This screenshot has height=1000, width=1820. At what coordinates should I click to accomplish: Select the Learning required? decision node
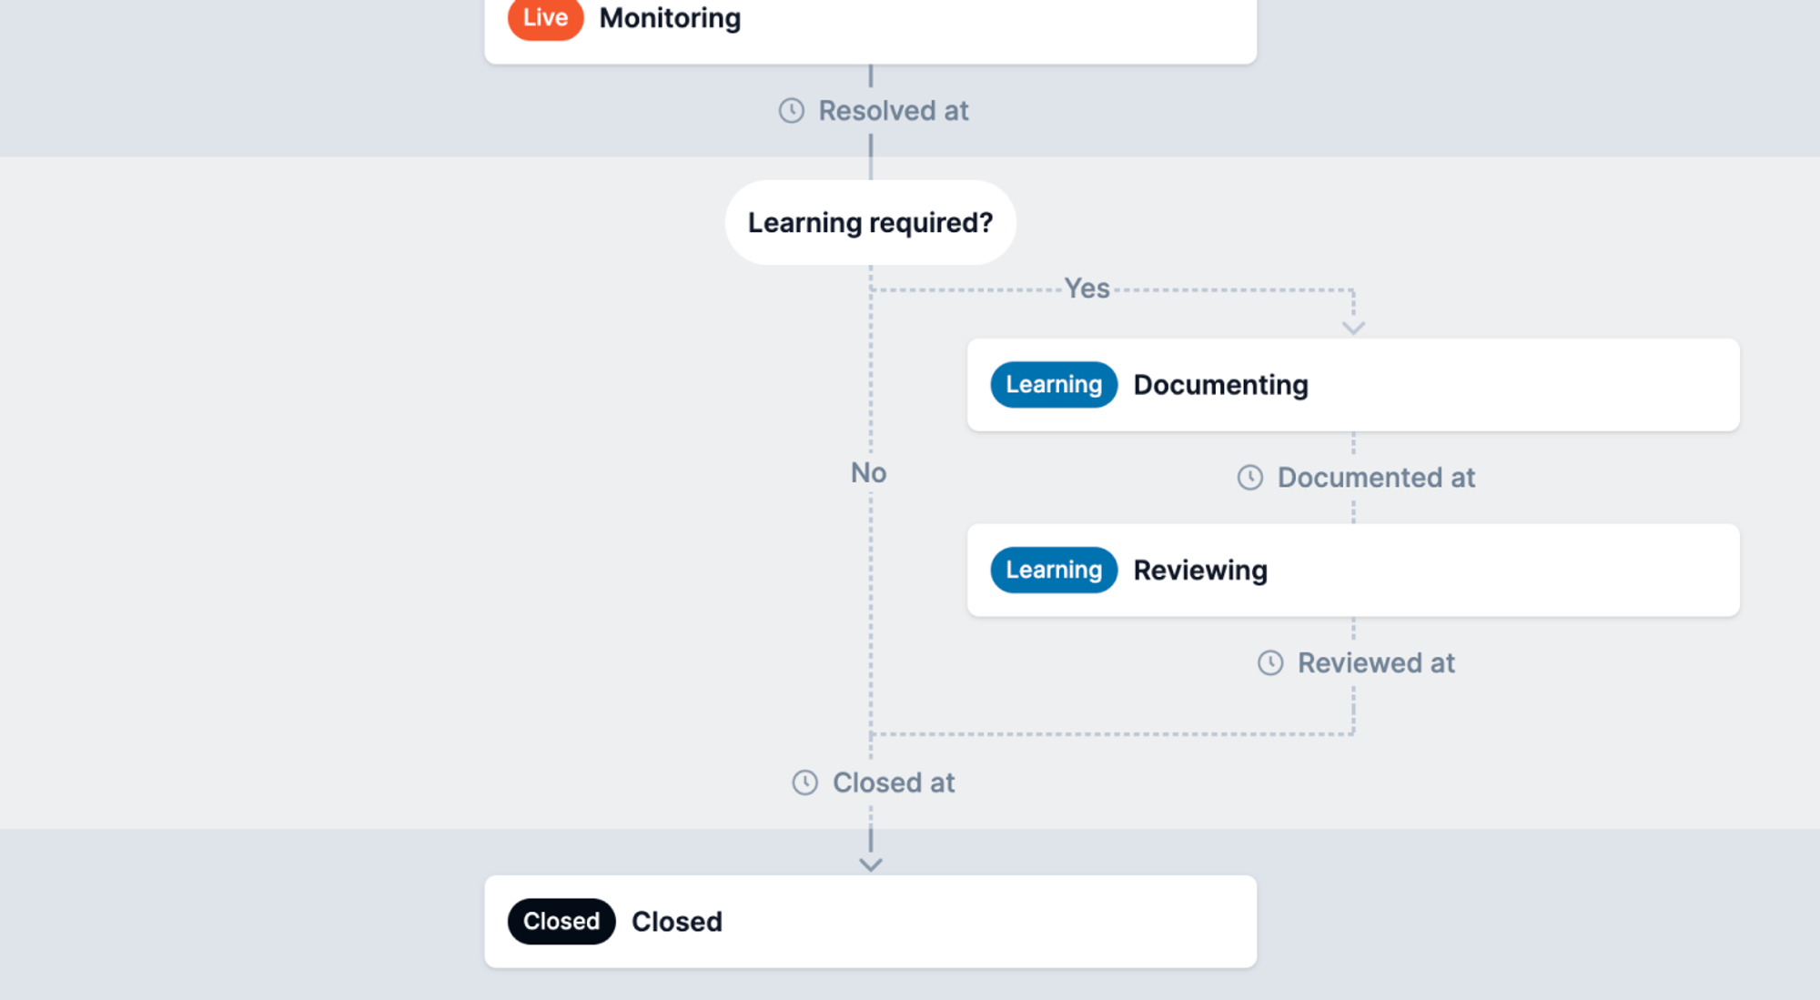870,223
